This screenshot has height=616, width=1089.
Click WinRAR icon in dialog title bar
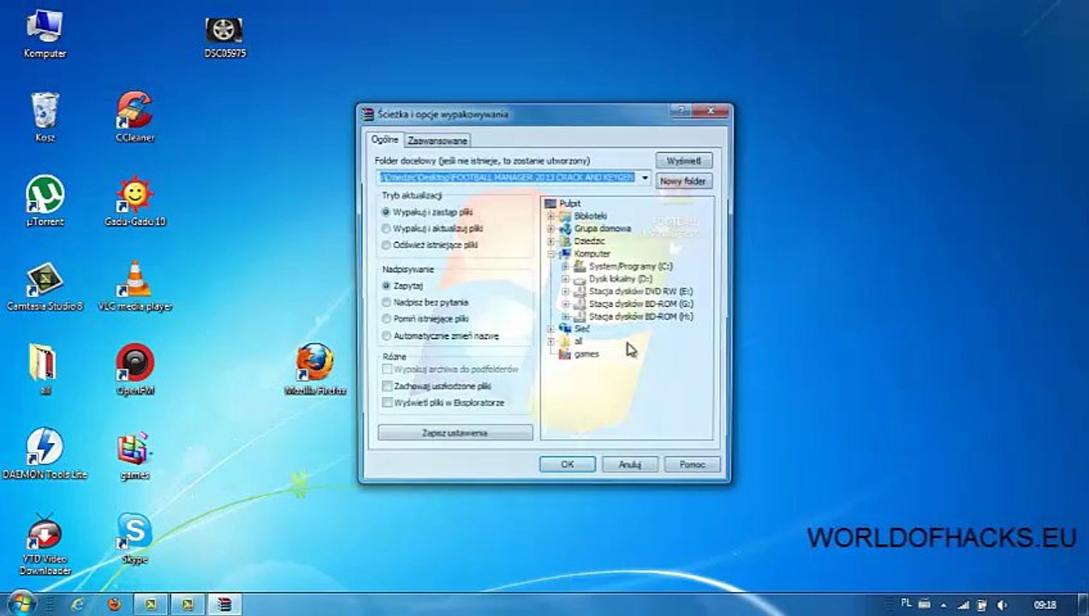368,114
